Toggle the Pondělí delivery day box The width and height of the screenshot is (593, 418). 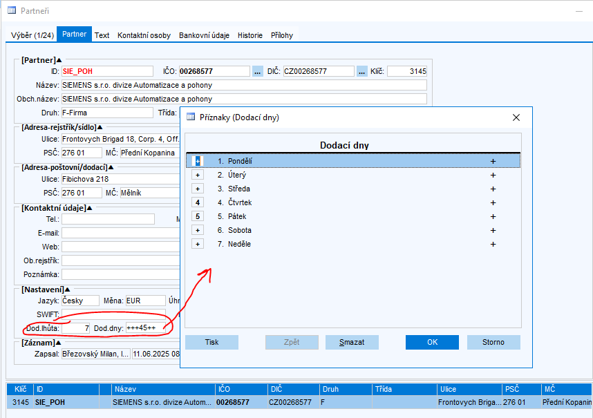198,161
